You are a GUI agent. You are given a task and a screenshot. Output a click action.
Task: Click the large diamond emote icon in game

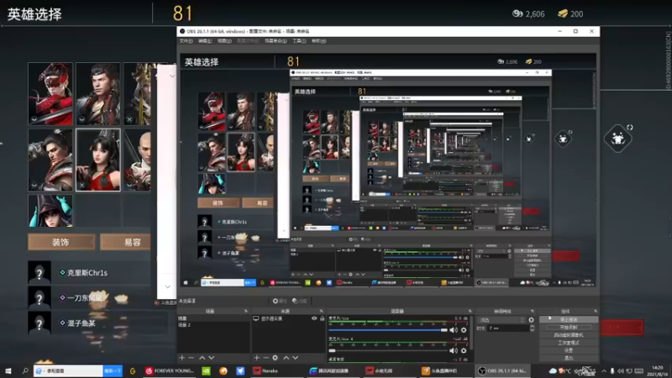click(618, 138)
